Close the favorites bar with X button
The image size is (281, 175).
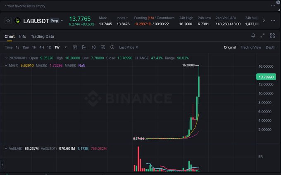pyautogui.click(x=278, y=2)
